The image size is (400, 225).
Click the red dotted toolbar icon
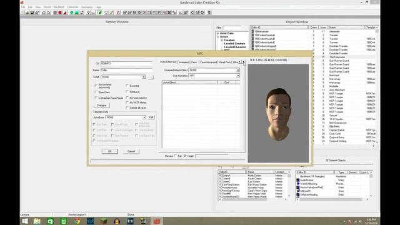click(x=118, y=12)
